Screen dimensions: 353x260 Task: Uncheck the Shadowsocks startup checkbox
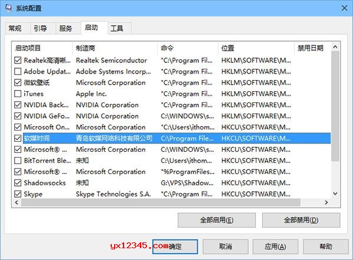click(18, 183)
